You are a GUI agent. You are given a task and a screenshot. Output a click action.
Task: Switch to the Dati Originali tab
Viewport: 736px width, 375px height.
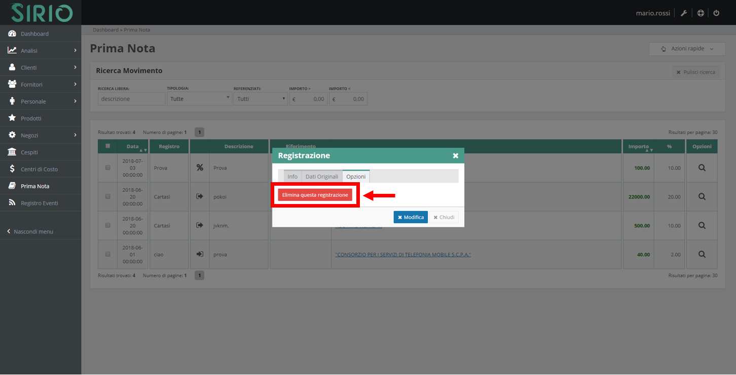[321, 177]
